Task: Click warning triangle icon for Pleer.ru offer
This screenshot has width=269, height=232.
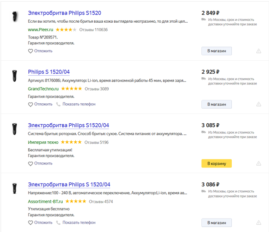Action: [x=259, y=51]
